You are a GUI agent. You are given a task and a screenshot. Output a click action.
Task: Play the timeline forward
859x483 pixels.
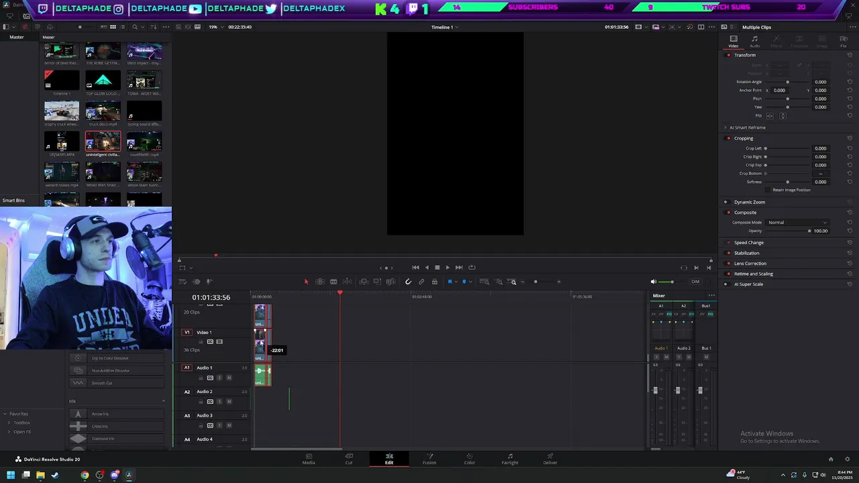pyautogui.click(x=448, y=267)
